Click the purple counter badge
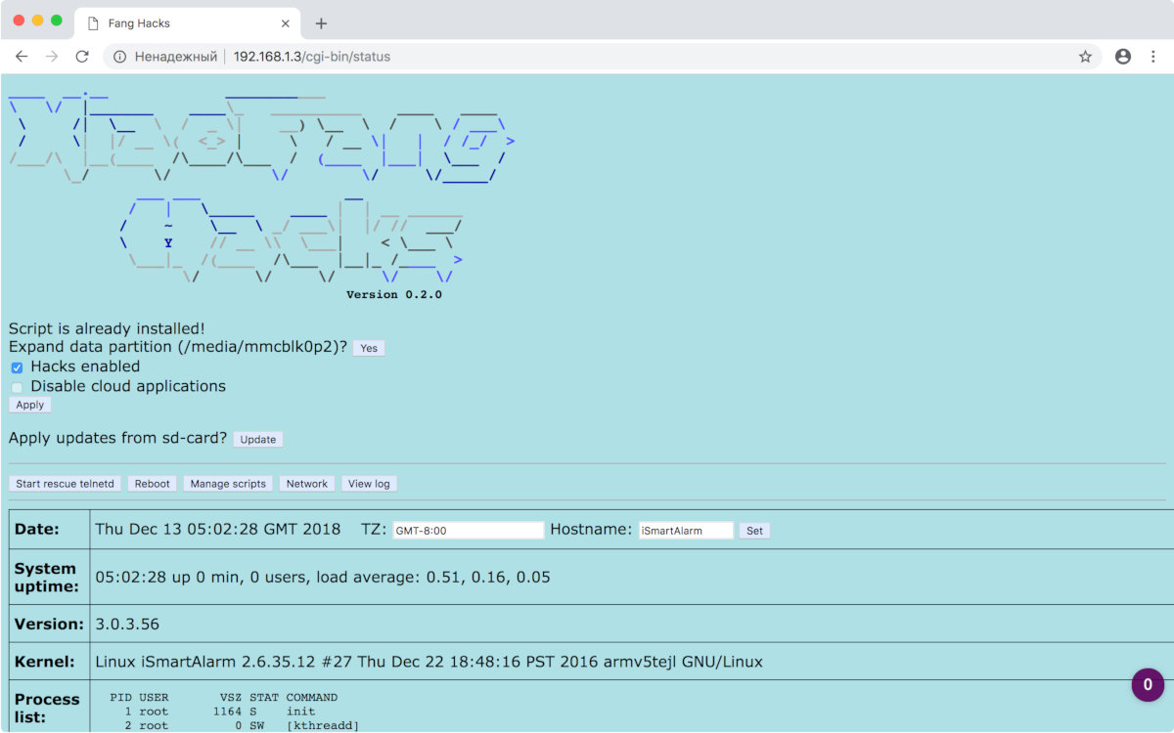 coord(1148,685)
